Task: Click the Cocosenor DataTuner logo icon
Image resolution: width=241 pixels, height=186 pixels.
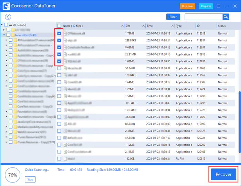Action: coord(6,6)
